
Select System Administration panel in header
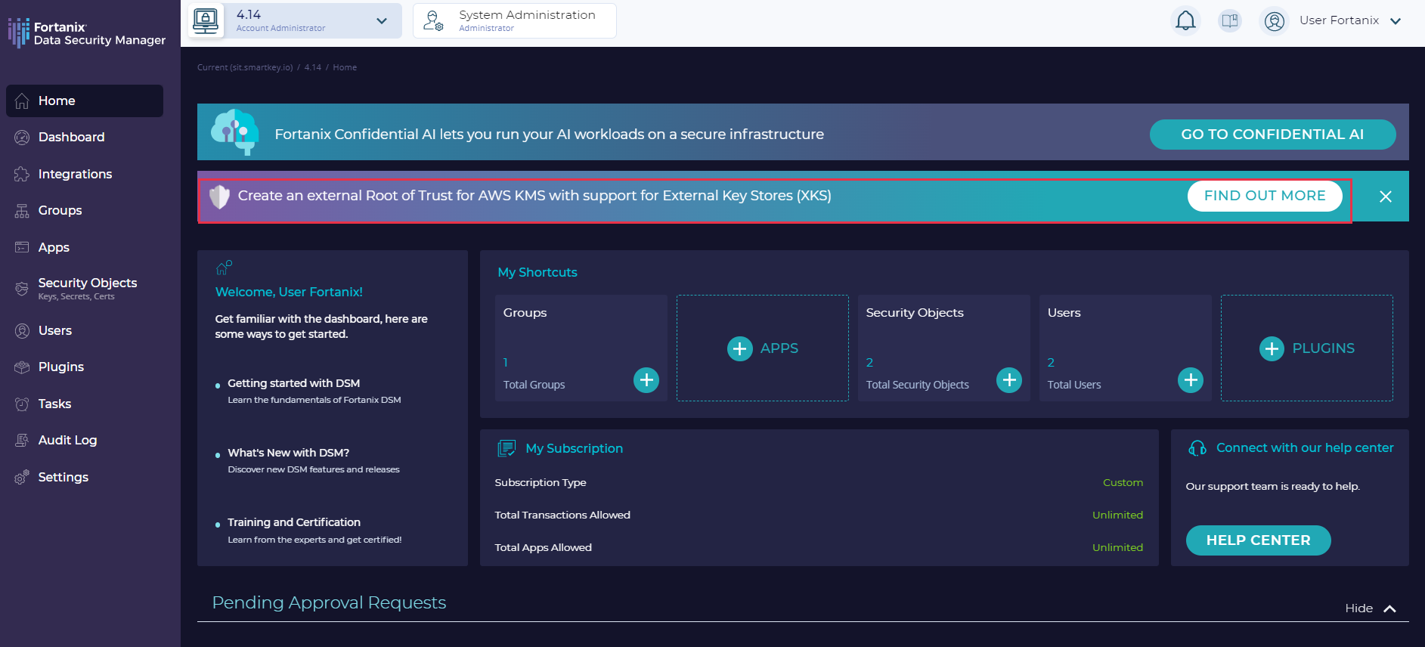click(514, 20)
